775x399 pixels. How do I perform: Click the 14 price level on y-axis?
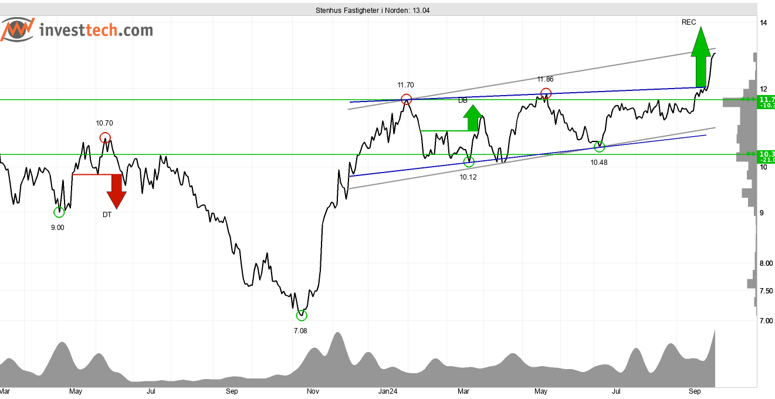point(763,23)
